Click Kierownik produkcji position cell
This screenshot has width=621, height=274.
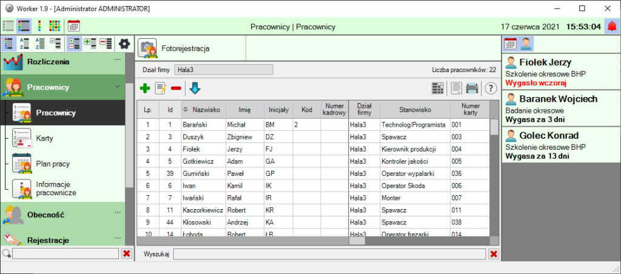click(415, 149)
